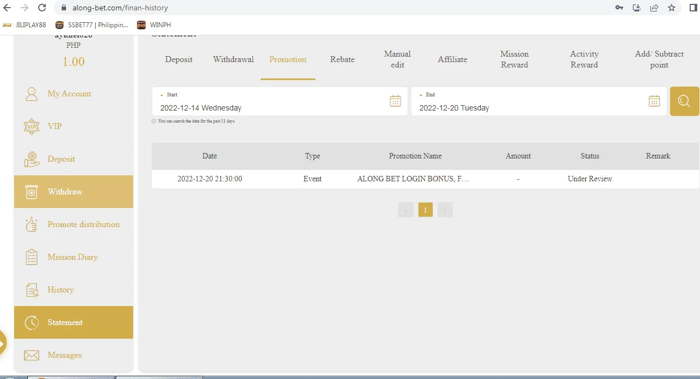Open the Activity Reward tab
Screen dimensions: 700x379
click(584, 59)
